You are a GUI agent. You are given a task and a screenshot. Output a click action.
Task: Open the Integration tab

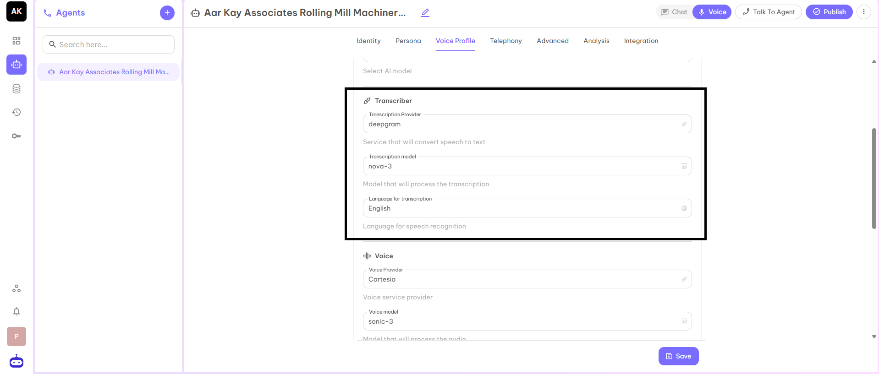pos(641,41)
